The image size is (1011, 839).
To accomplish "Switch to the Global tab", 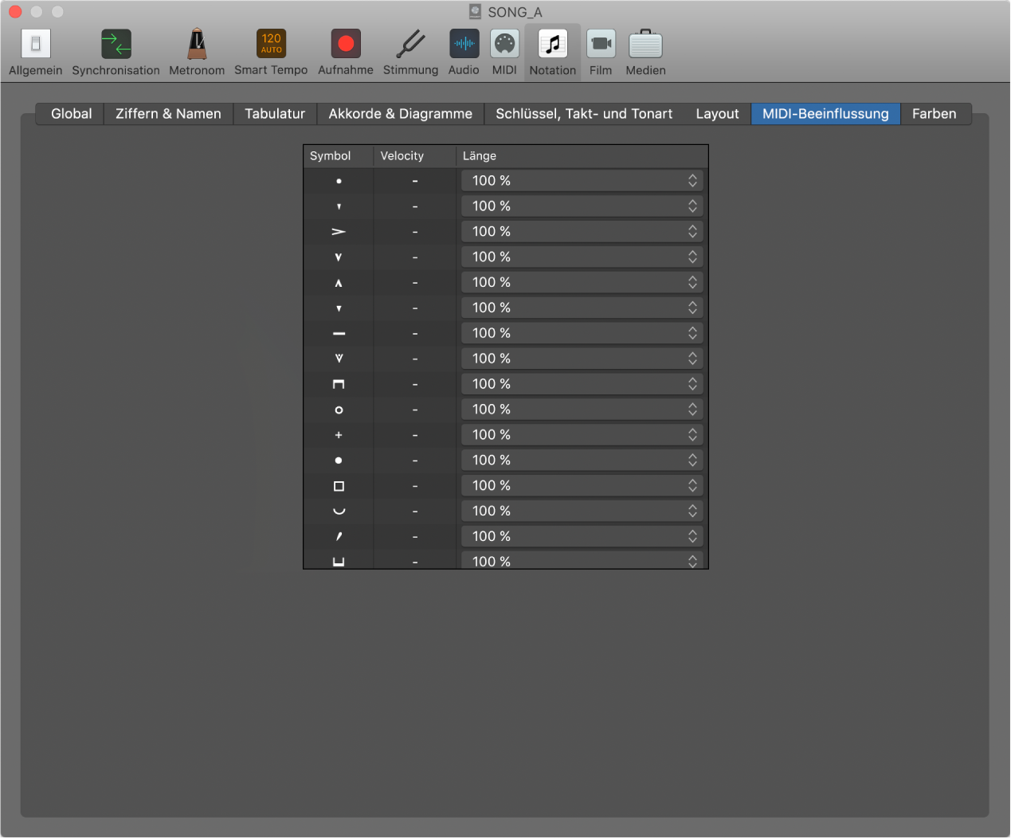I will click(71, 114).
